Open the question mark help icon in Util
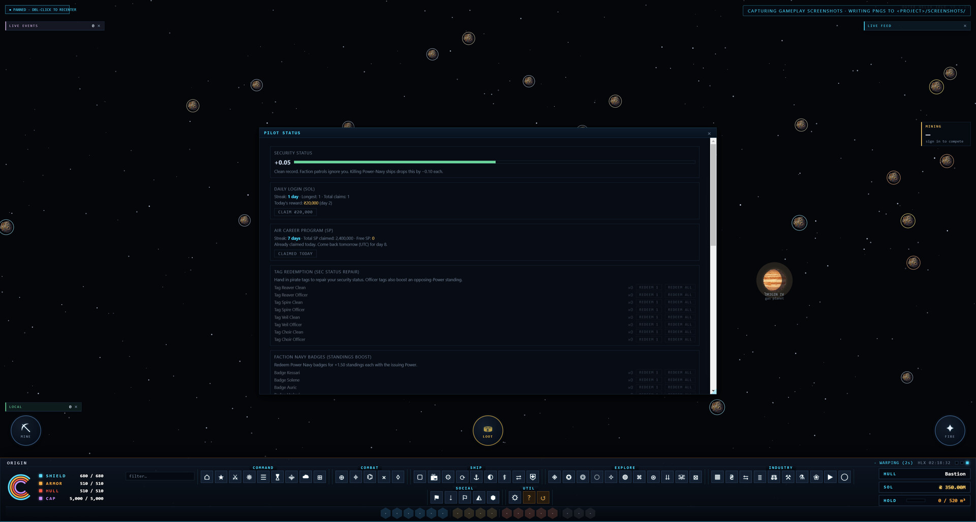976x522 pixels. (x=529, y=498)
